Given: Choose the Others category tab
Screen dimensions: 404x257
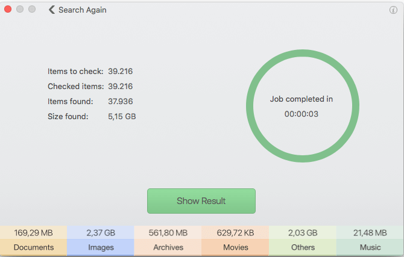Looking at the screenshot, I should click(x=303, y=247).
